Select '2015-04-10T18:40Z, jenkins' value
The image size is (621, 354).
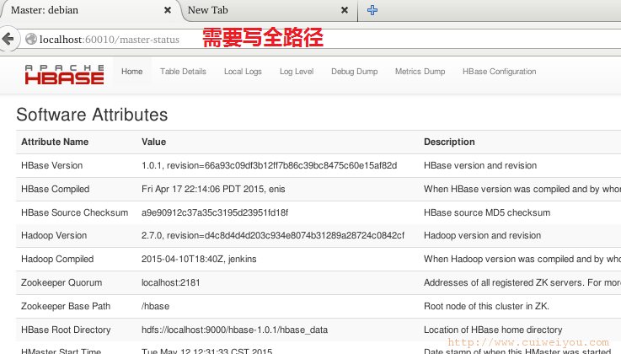click(199, 259)
